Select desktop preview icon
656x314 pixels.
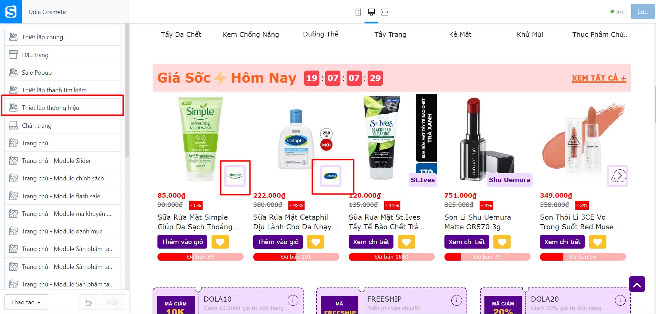(x=371, y=12)
